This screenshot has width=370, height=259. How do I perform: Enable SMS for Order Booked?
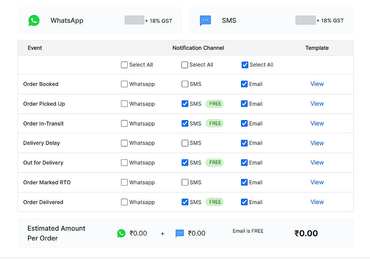[185, 84]
